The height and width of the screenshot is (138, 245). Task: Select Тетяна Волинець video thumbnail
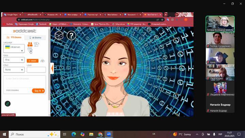(220, 24)
